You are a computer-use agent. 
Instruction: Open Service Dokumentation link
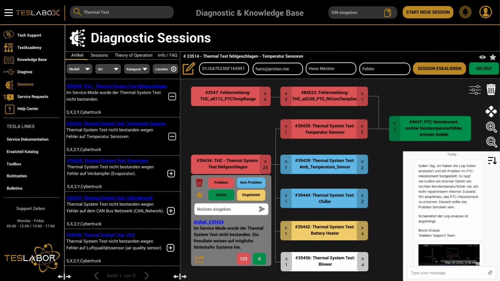click(28, 140)
